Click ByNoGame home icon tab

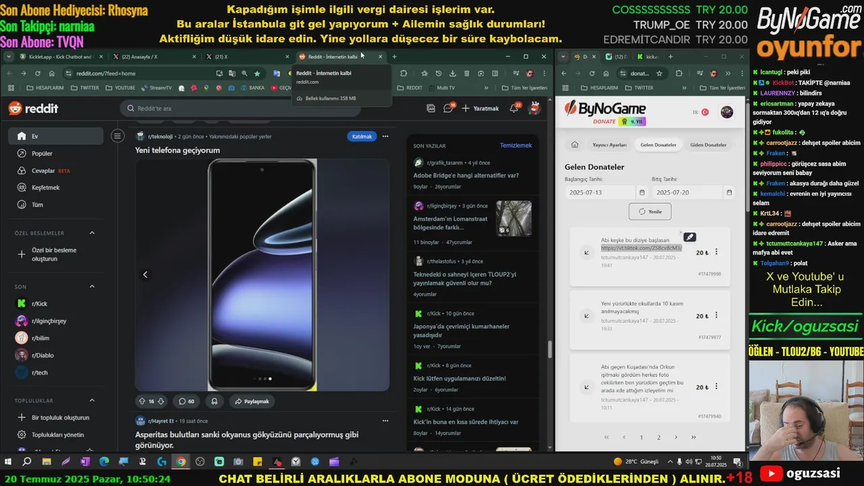point(574,144)
